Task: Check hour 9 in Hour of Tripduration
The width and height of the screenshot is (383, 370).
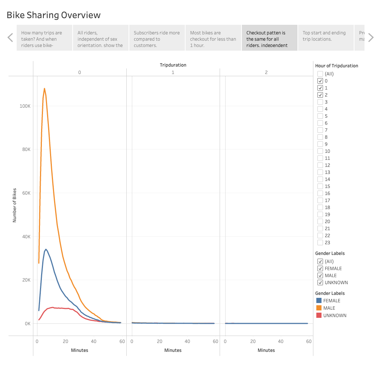Action: [x=320, y=144]
